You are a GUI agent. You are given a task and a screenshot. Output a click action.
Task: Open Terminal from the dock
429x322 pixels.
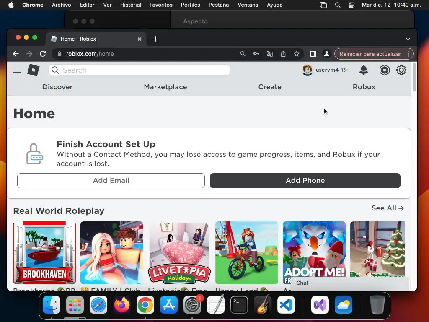[x=239, y=305]
